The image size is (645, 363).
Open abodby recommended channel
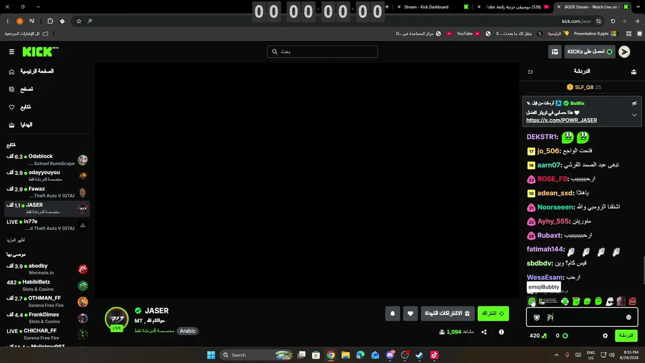pos(48,269)
